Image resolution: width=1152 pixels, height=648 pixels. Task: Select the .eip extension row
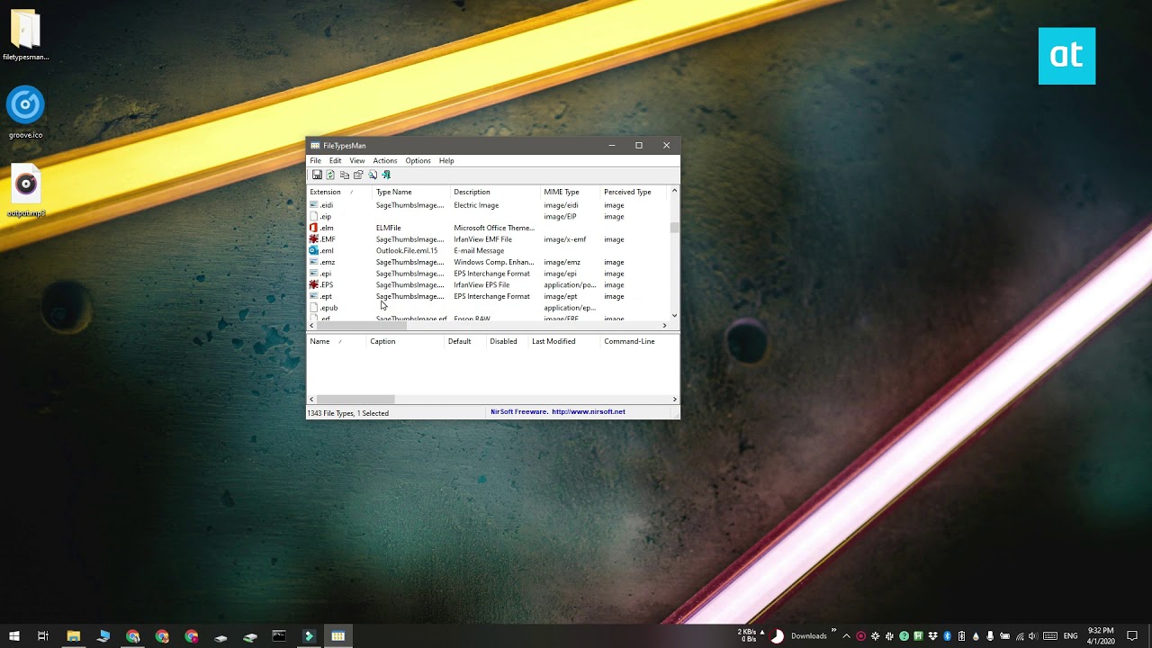tap(488, 217)
